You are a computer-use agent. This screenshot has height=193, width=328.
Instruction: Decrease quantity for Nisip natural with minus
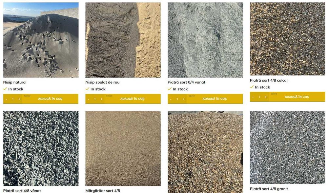click(x=6, y=99)
